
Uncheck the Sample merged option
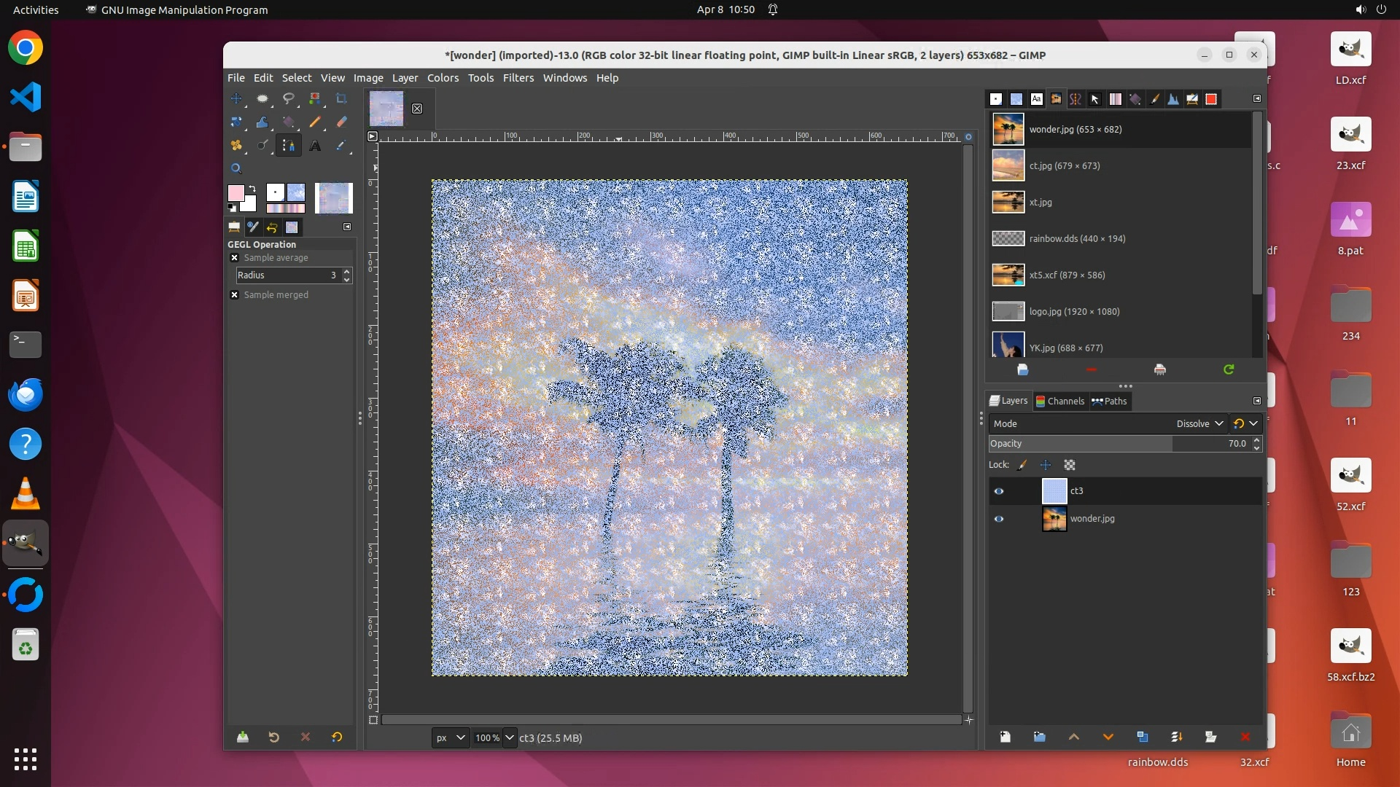point(234,295)
